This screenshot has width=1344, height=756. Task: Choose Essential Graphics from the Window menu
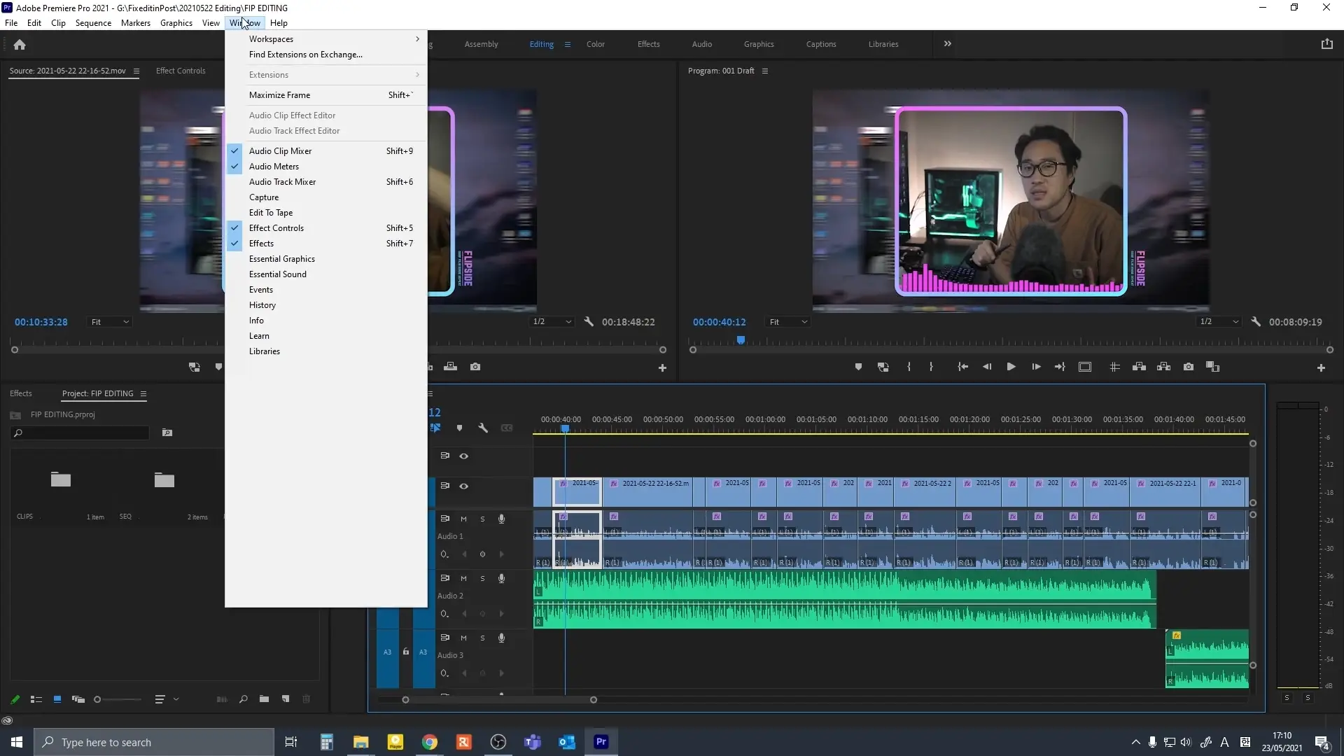[326, 259]
